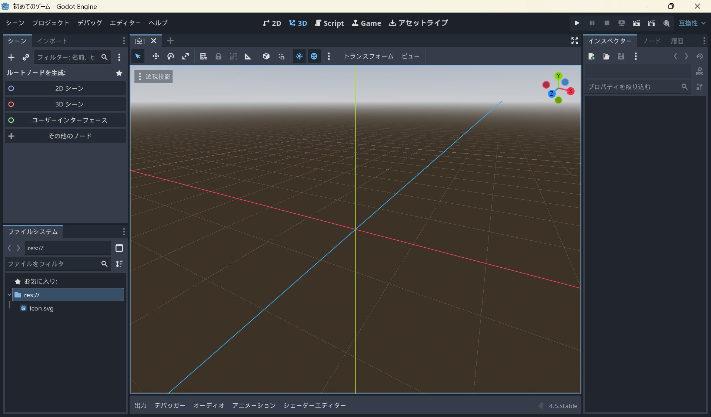Run the current scene clapperboard icon
The height and width of the screenshot is (417, 711).
637,23
